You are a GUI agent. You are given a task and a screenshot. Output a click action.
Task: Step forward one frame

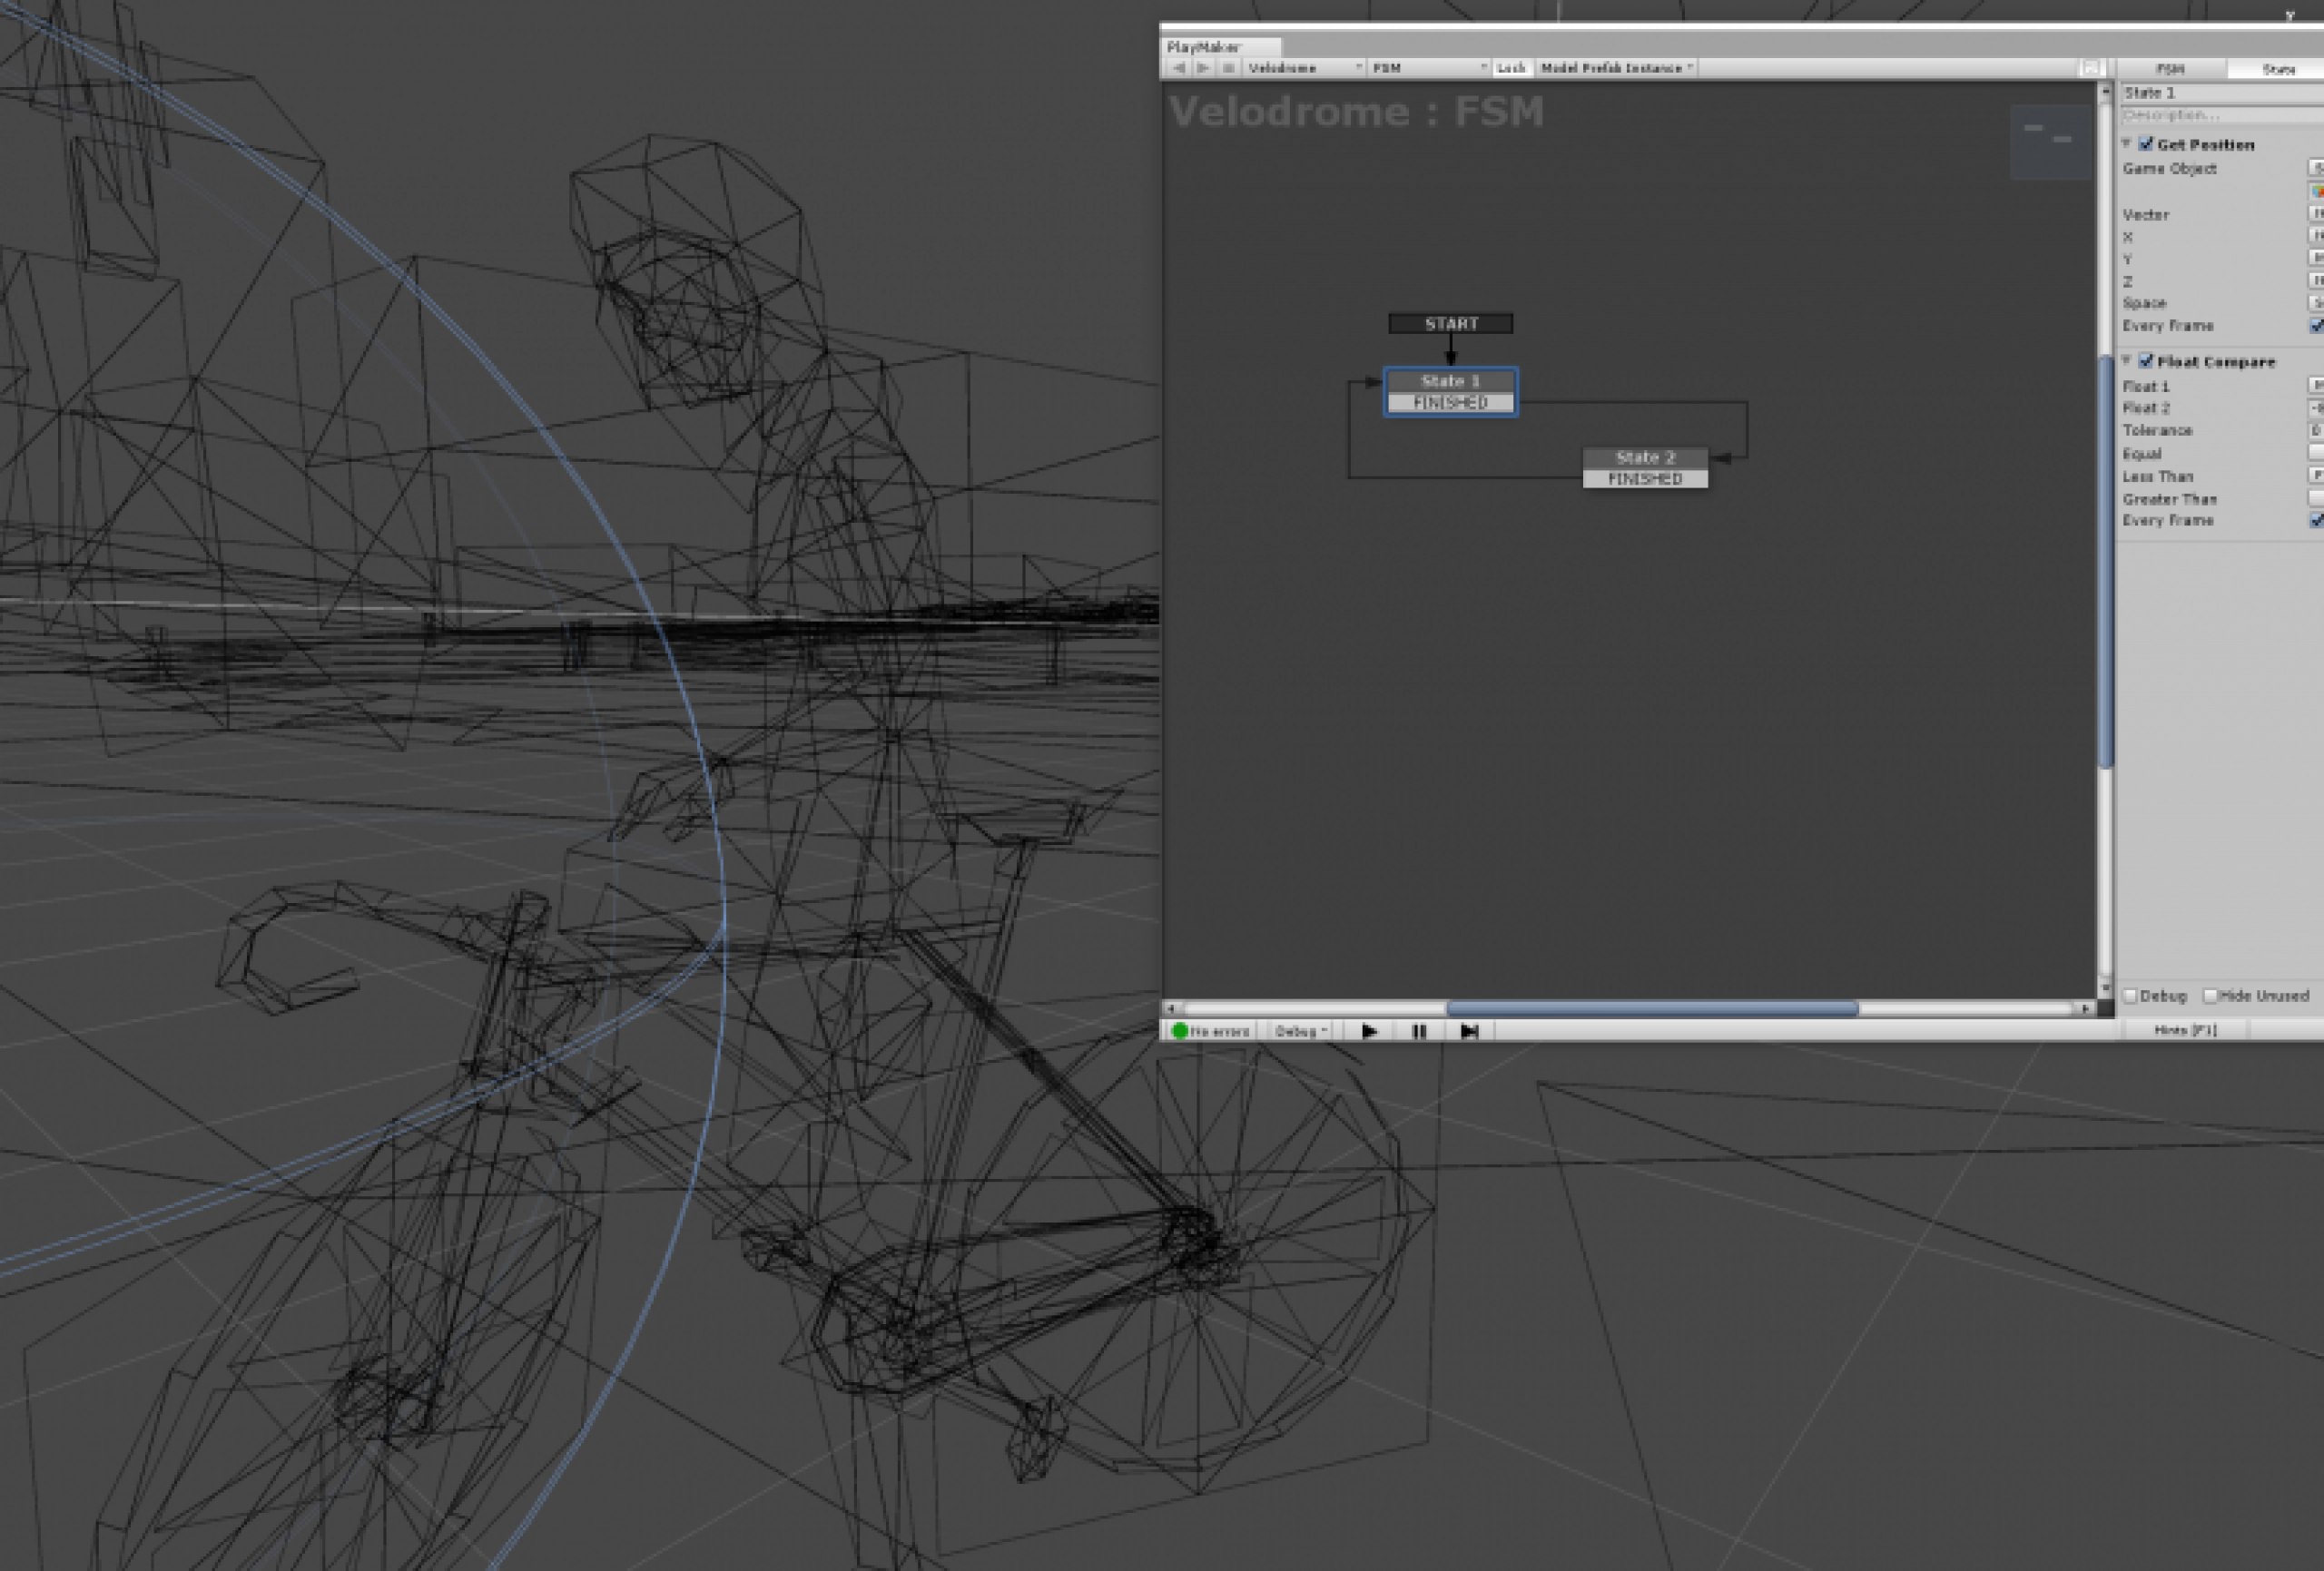click(x=1469, y=1031)
